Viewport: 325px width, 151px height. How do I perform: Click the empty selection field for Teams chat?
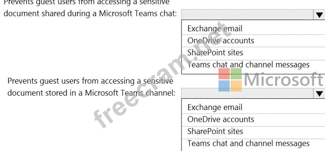[247, 15]
